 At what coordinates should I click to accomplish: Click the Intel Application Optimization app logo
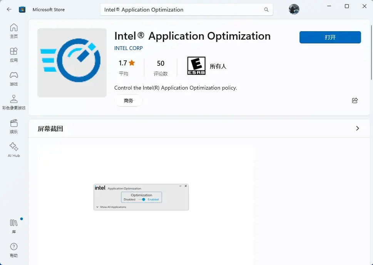coord(72,63)
